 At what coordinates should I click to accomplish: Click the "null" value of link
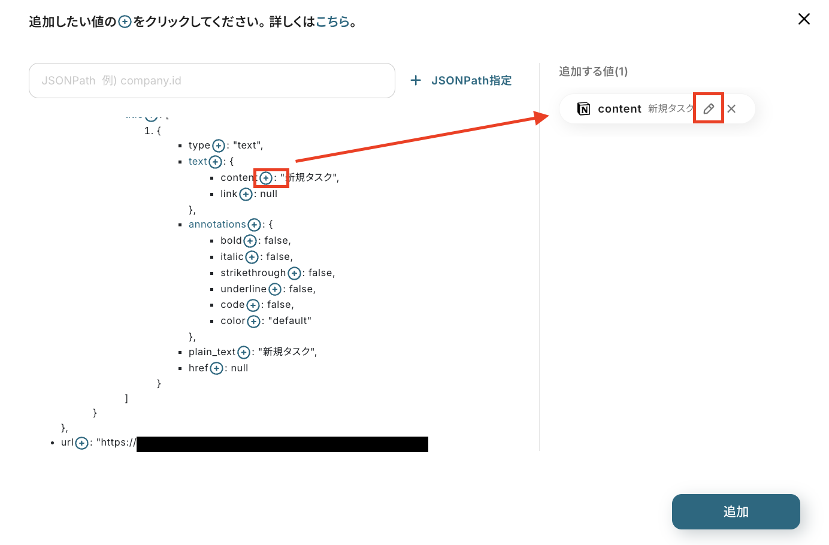269,194
